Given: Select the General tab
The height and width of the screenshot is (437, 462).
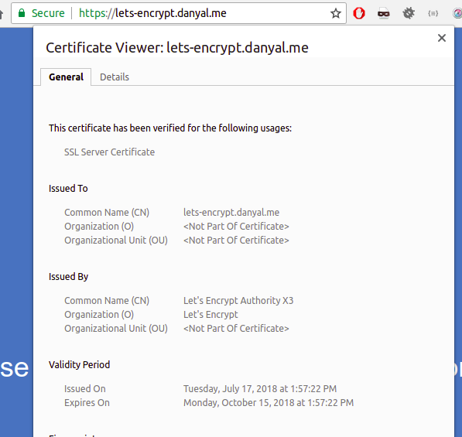Looking at the screenshot, I should pos(66,77).
